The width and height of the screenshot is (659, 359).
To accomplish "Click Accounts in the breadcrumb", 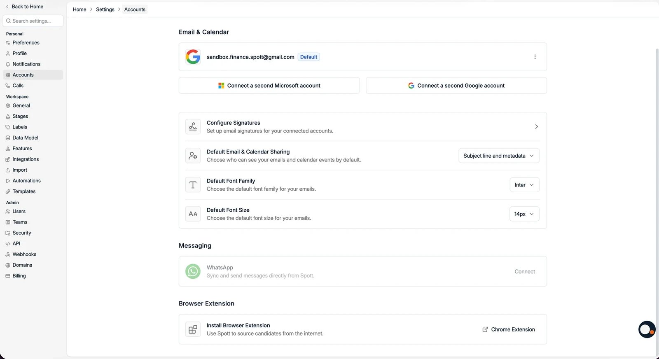I will point(135,9).
